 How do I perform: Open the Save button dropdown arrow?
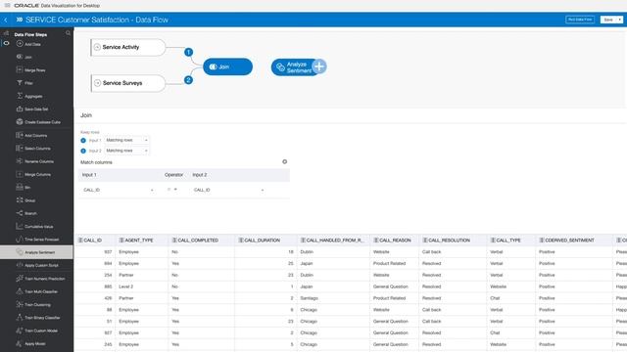click(619, 20)
